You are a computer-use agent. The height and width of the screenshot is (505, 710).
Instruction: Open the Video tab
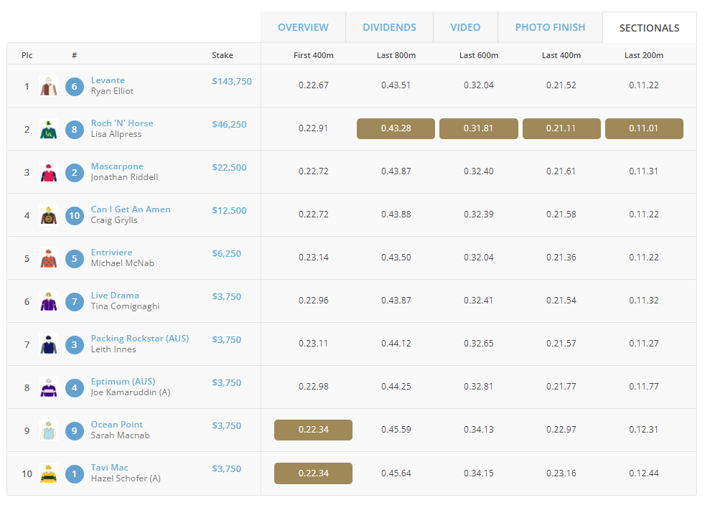click(x=465, y=27)
